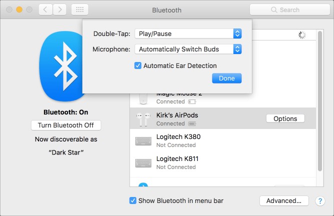Image resolution: width=334 pixels, height=216 pixels.
Task: Go forward with the right arrow button
Action: [60, 9]
